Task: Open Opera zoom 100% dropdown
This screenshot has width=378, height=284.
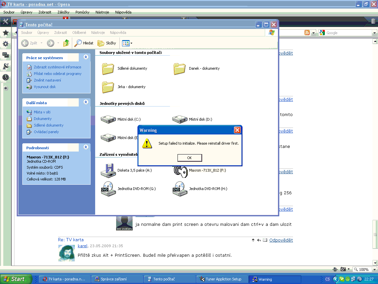Action: [x=374, y=269]
